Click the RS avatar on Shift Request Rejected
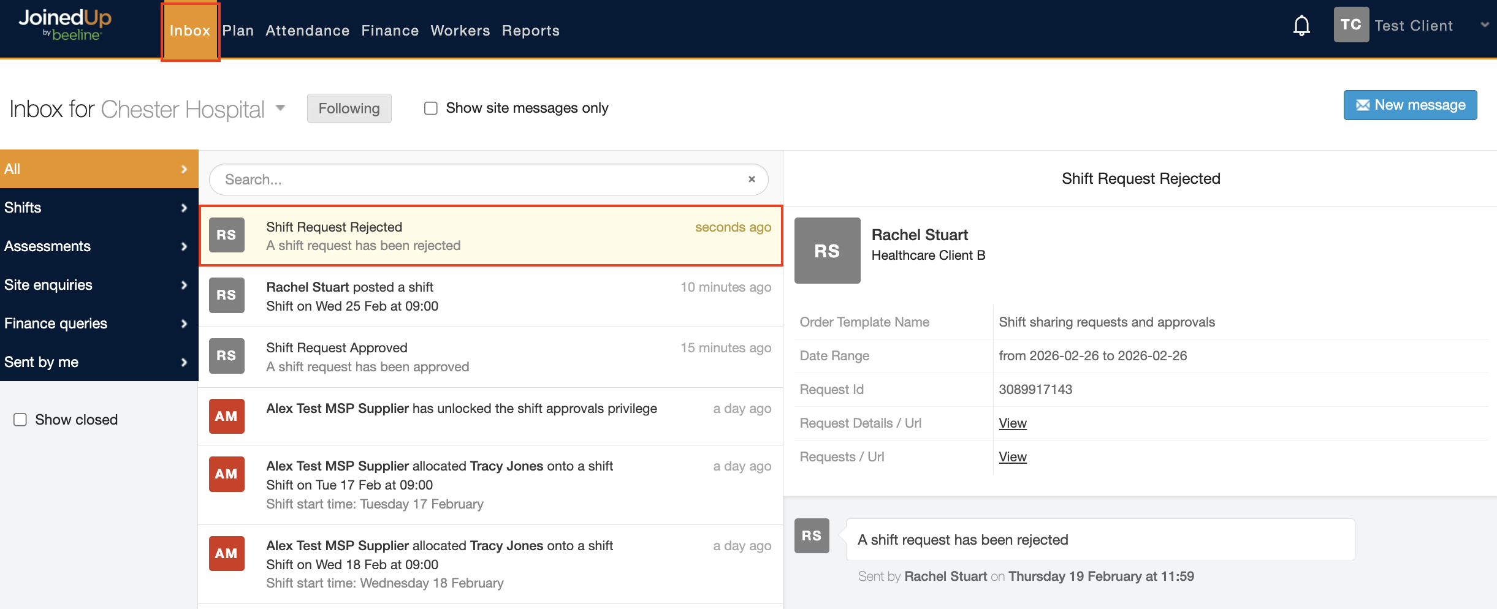 pyautogui.click(x=226, y=235)
